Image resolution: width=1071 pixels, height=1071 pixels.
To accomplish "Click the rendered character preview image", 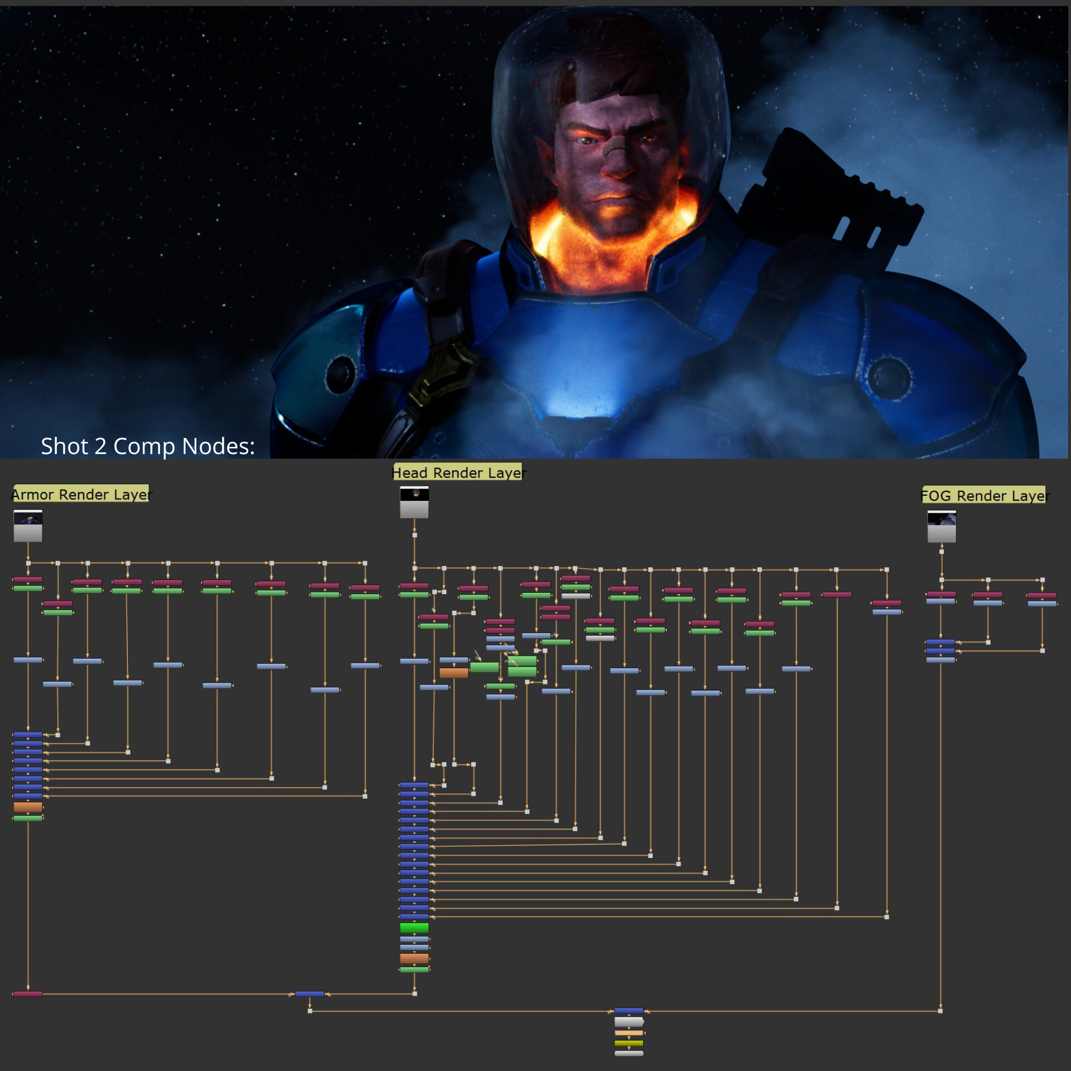I will point(535,232).
